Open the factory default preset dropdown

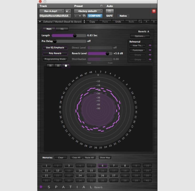coord(88,11)
